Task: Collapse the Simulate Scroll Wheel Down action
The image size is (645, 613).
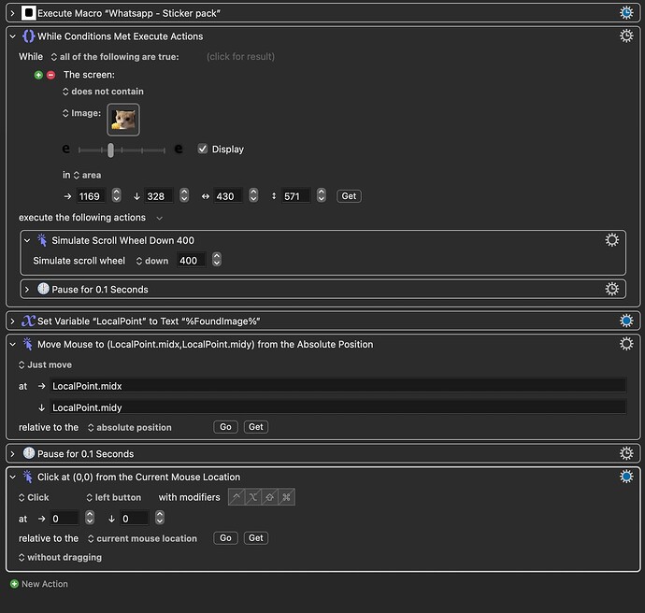Action: click(27, 240)
